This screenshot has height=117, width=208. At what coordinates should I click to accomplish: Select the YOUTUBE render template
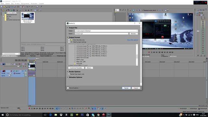coord(79,64)
